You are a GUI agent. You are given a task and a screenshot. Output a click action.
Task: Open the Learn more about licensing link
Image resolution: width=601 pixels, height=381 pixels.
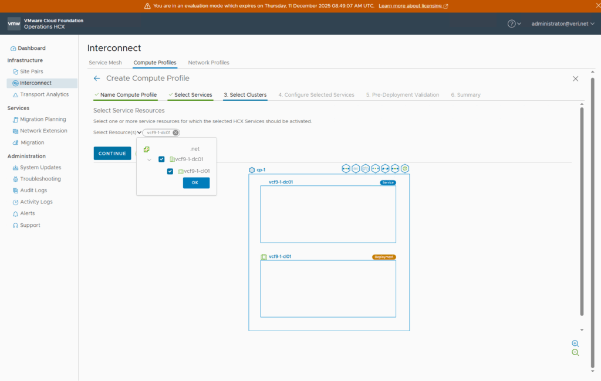click(413, 6)
